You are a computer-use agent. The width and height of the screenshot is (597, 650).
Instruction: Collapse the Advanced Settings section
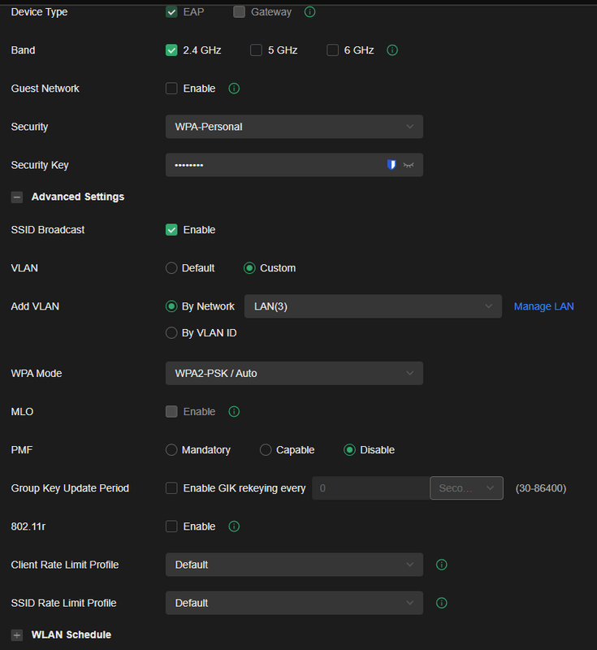[x=17, y=197]
